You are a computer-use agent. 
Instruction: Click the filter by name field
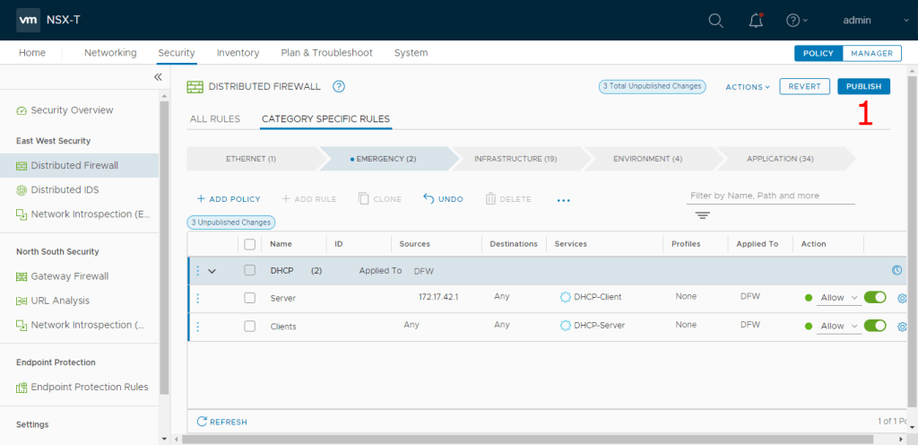[771, 196]
